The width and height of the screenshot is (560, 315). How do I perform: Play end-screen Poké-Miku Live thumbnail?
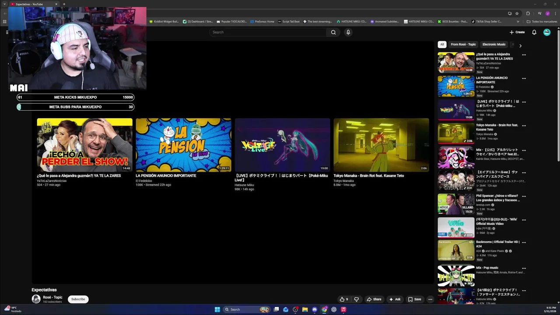(x=282, y=145)
